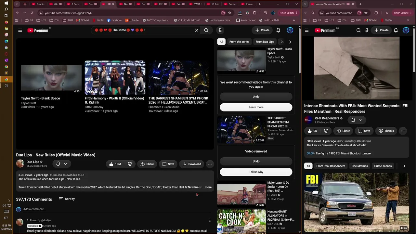The width and height of the screenshot is (416, 234).
Task: Open extensions puzzle icon in left window
Action: (x=254, y=13)
